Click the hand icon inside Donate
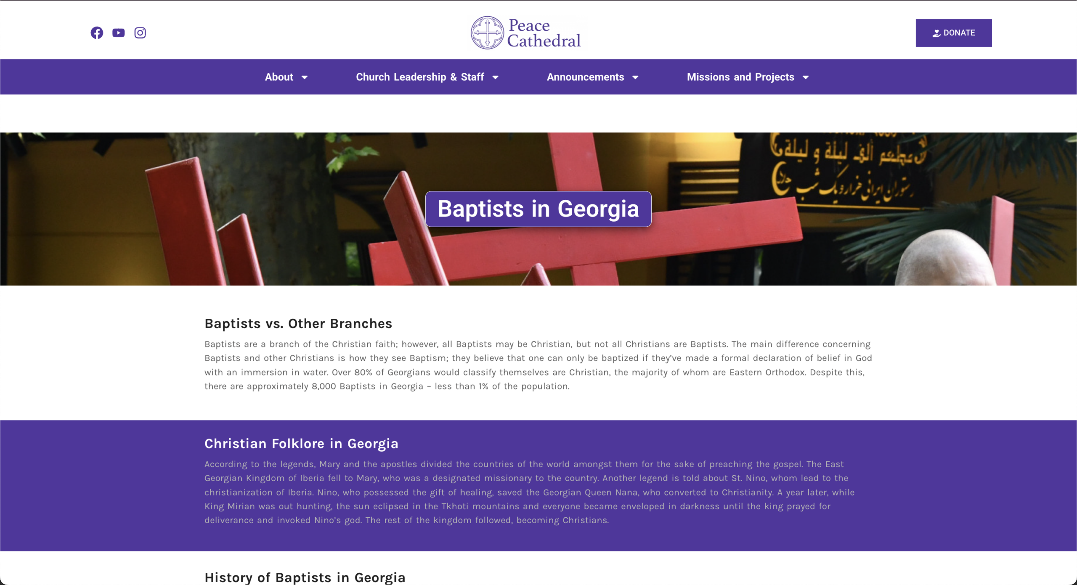Image resolution: width=1077 pixels, height=585 pixels. tap(936, 33)
